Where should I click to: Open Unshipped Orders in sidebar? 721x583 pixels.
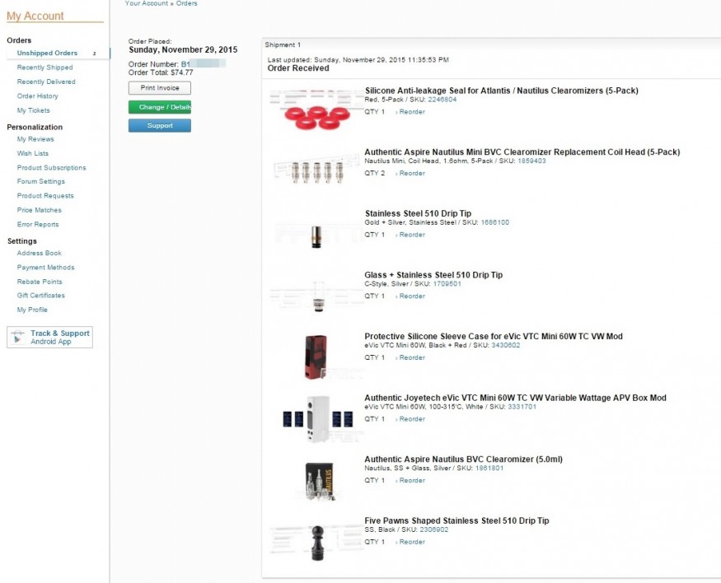click(47, 53)
